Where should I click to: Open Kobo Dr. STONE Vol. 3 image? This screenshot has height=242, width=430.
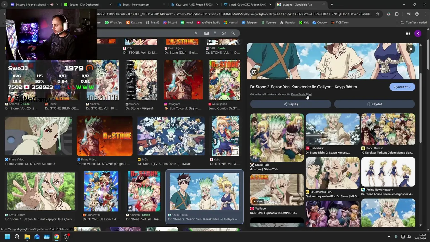225,136
